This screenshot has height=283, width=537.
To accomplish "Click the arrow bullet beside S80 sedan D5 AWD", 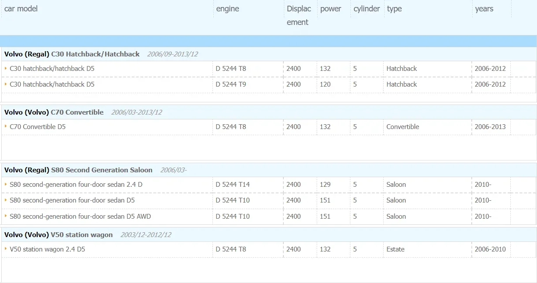I will tap(6, 216).
